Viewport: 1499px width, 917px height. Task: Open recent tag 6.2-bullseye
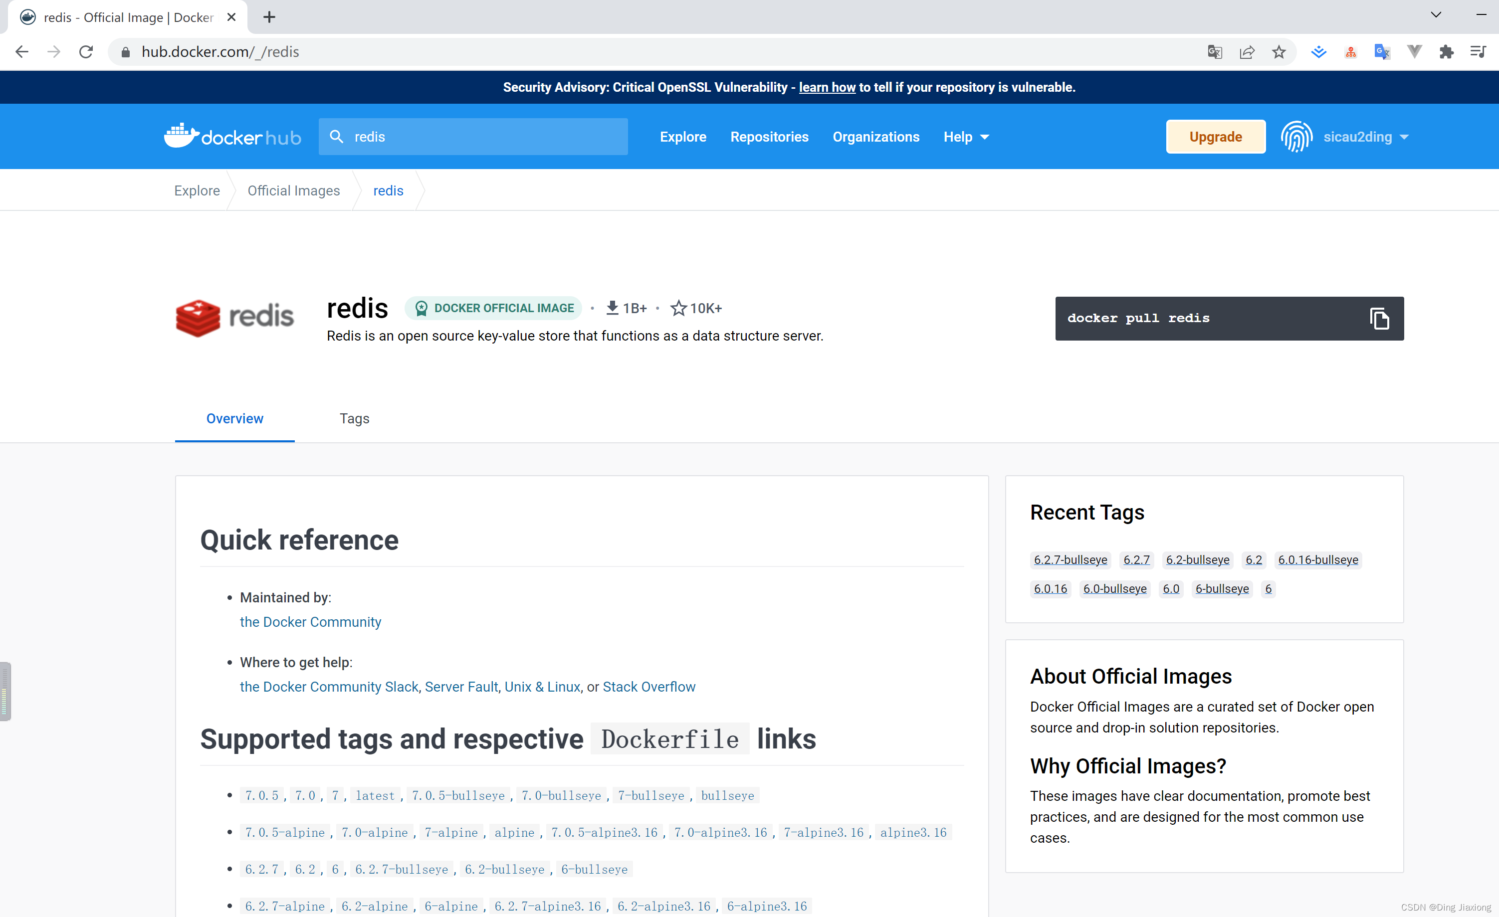1197,559
